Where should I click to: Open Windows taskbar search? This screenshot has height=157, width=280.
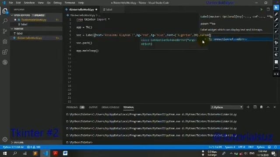[x=15, y=153]
